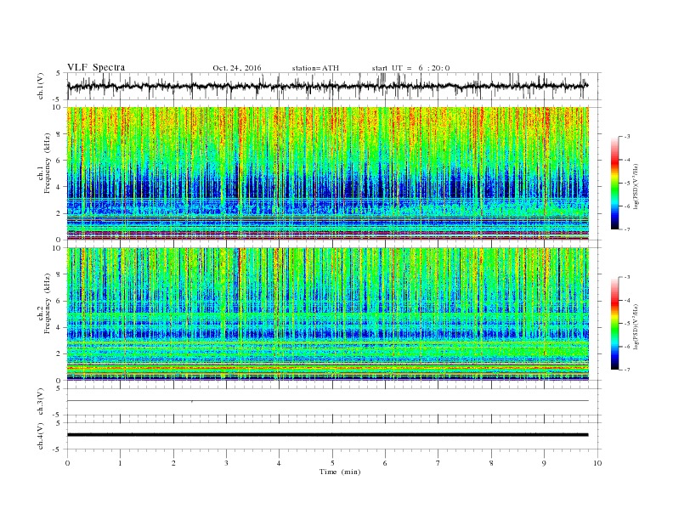Click inside the ch.1 spectrogram panel

(x=327, y=173)
